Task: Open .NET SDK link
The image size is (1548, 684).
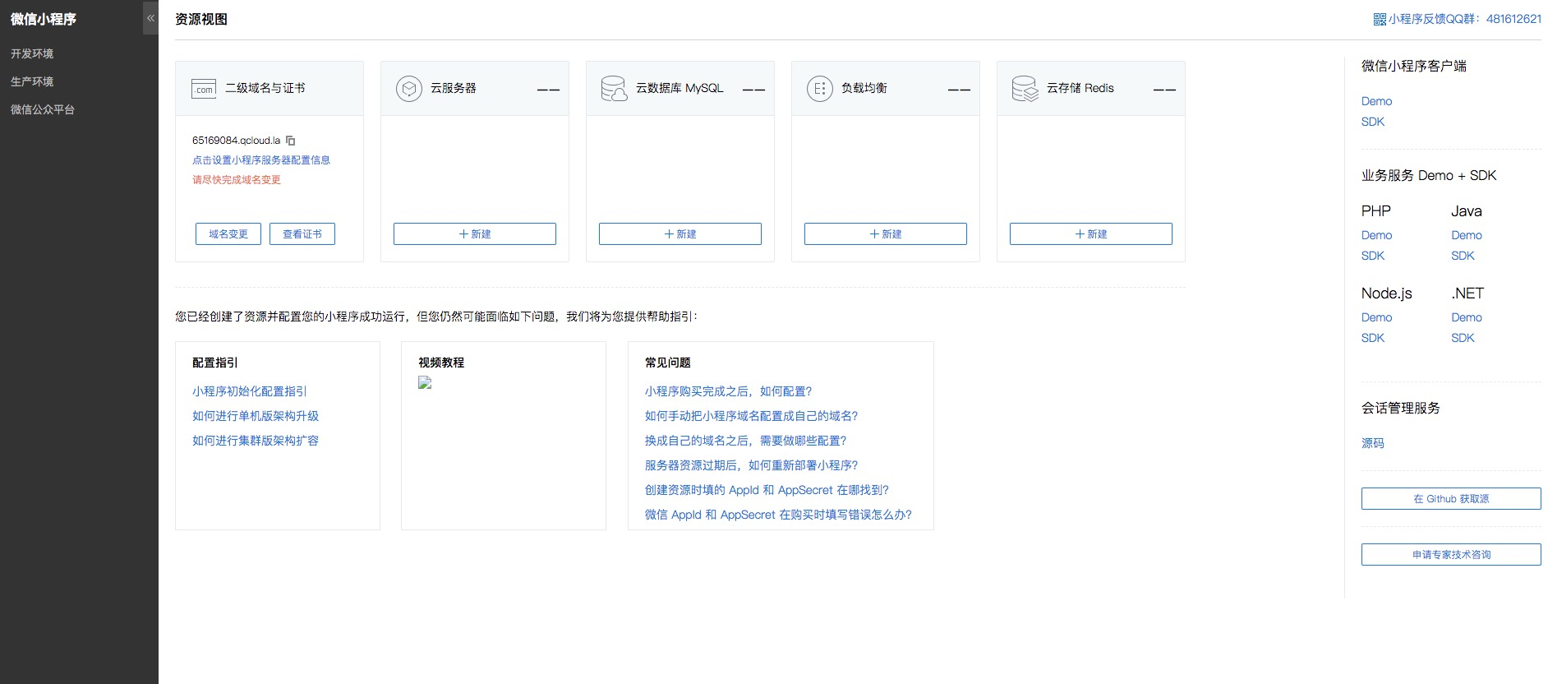Action: (x=1463, y=338)
